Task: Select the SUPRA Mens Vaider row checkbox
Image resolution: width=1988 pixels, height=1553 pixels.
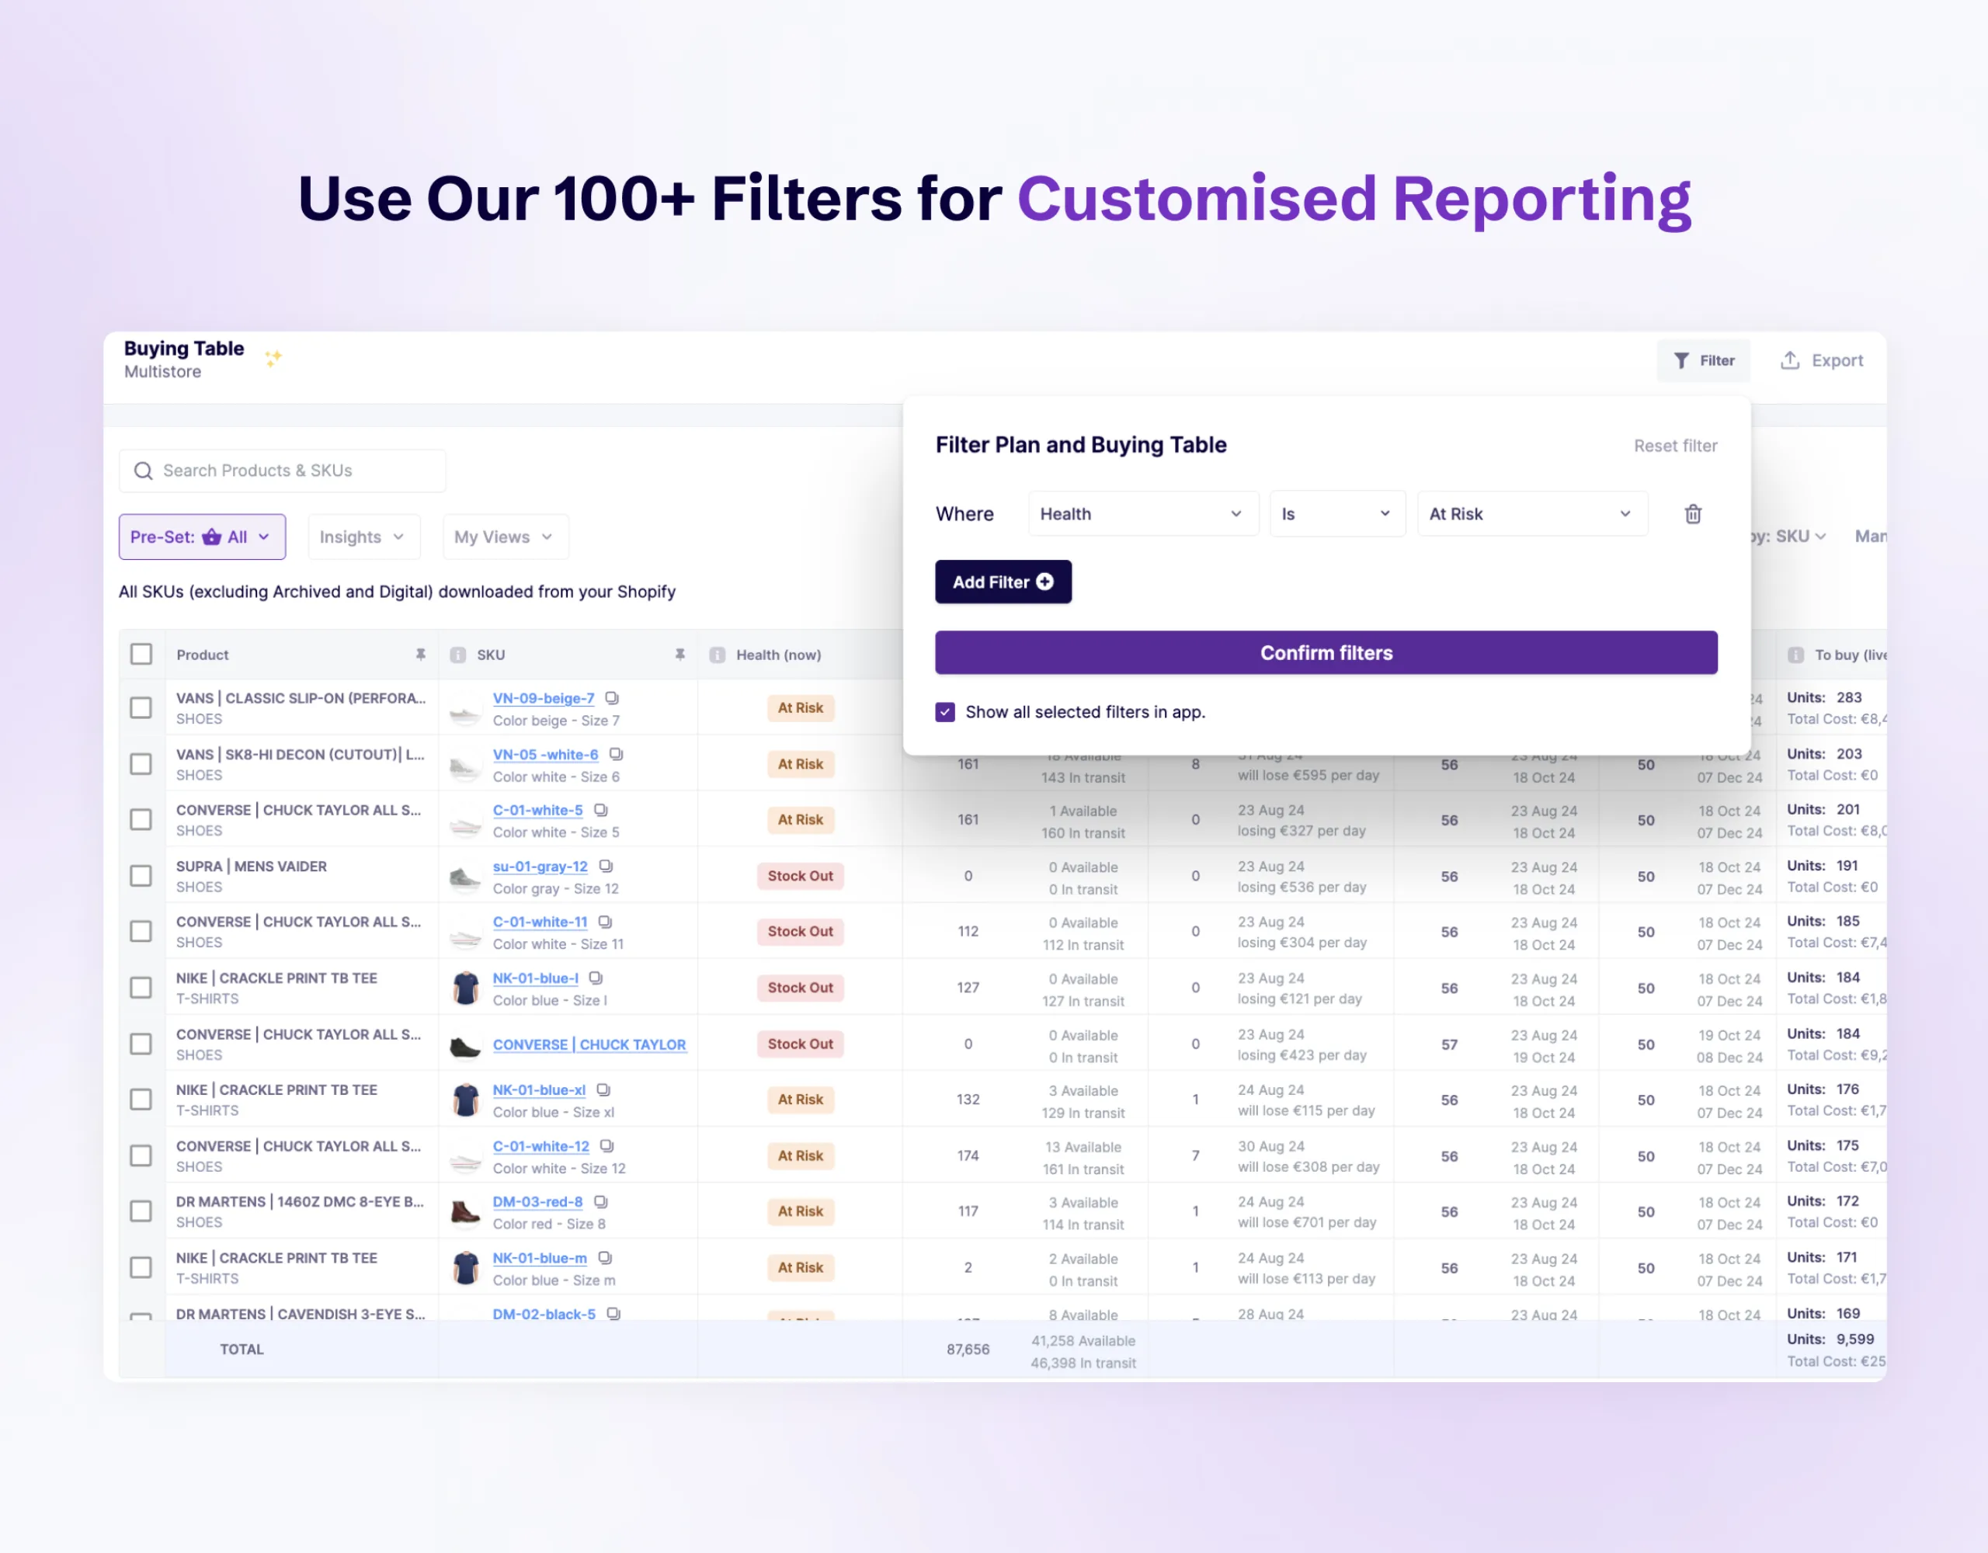Action: pos(141,877)
